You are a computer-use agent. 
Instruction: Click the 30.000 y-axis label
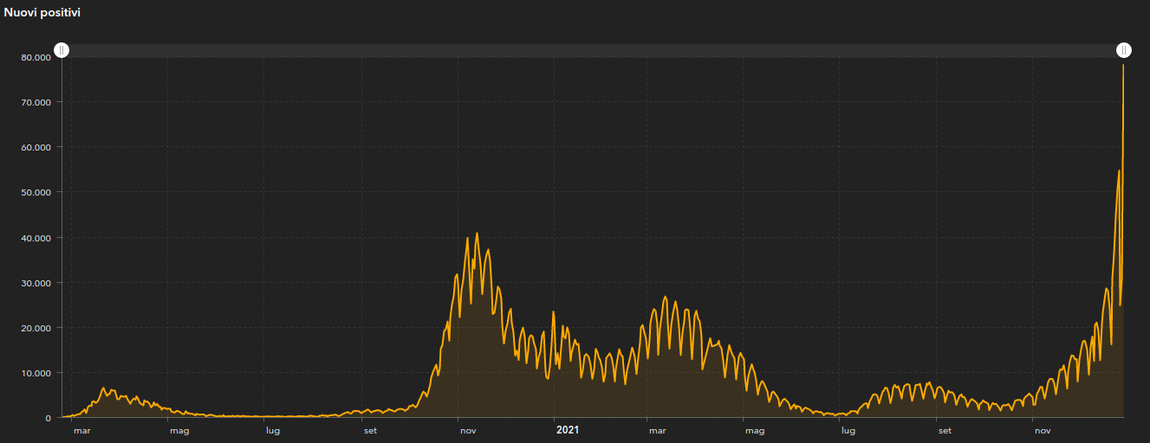pyautogui.click(x=36, y=283)
